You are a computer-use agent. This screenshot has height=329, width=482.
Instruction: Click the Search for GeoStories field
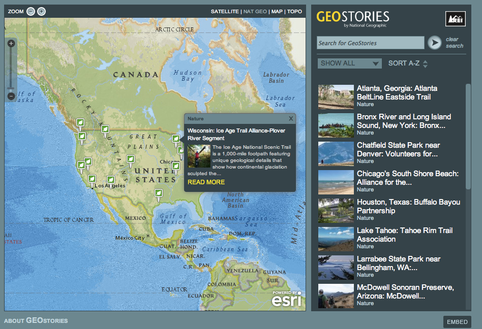[x=371, y=43]
